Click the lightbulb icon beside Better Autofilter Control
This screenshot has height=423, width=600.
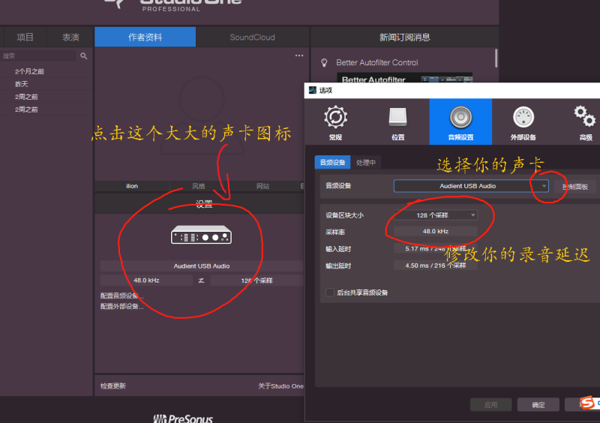(325, 63)
